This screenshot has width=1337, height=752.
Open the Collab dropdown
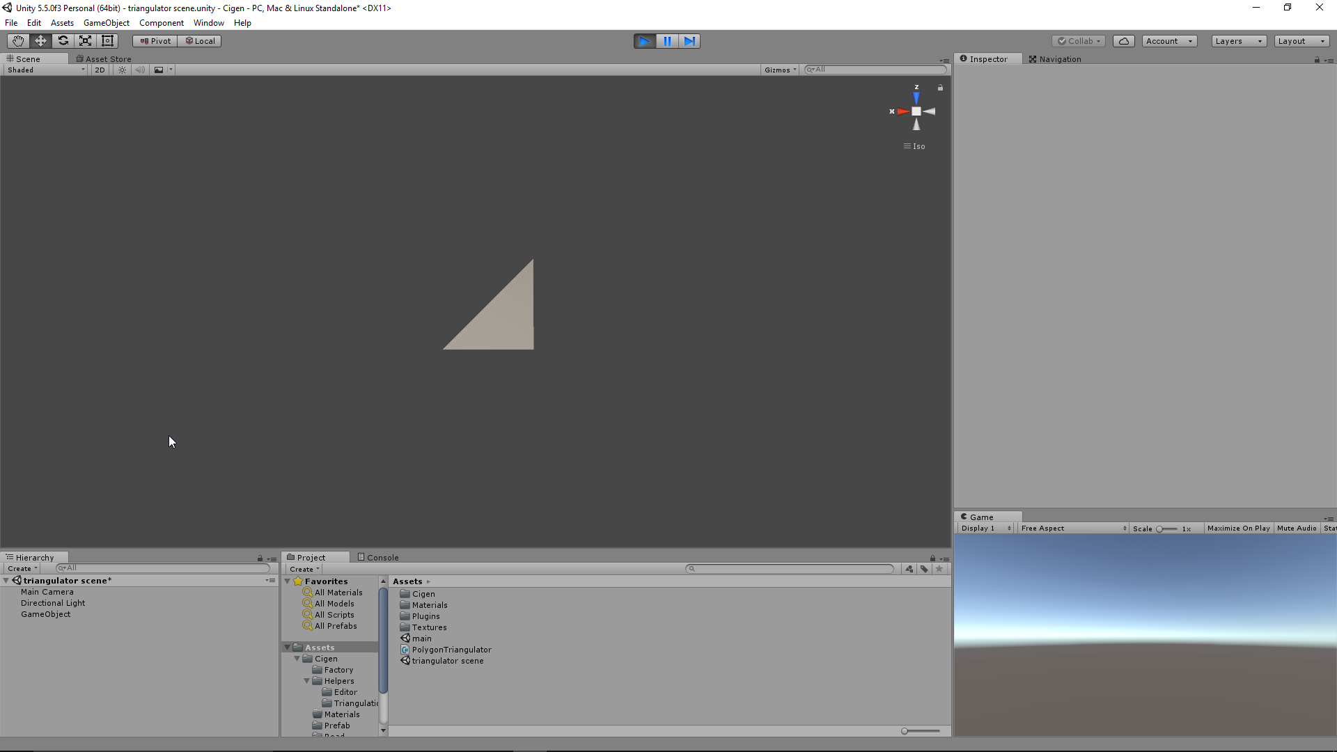[1079, 41]
